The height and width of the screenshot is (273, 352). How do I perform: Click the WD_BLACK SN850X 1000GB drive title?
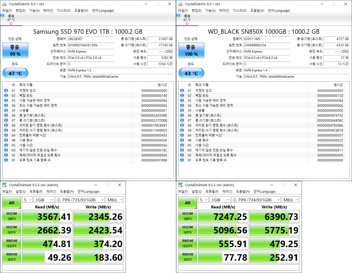coord(264,32)
